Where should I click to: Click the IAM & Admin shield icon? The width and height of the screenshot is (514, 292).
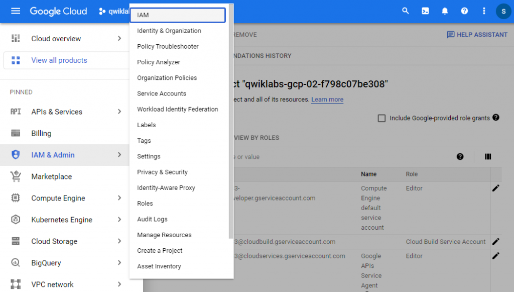point(16,154)
